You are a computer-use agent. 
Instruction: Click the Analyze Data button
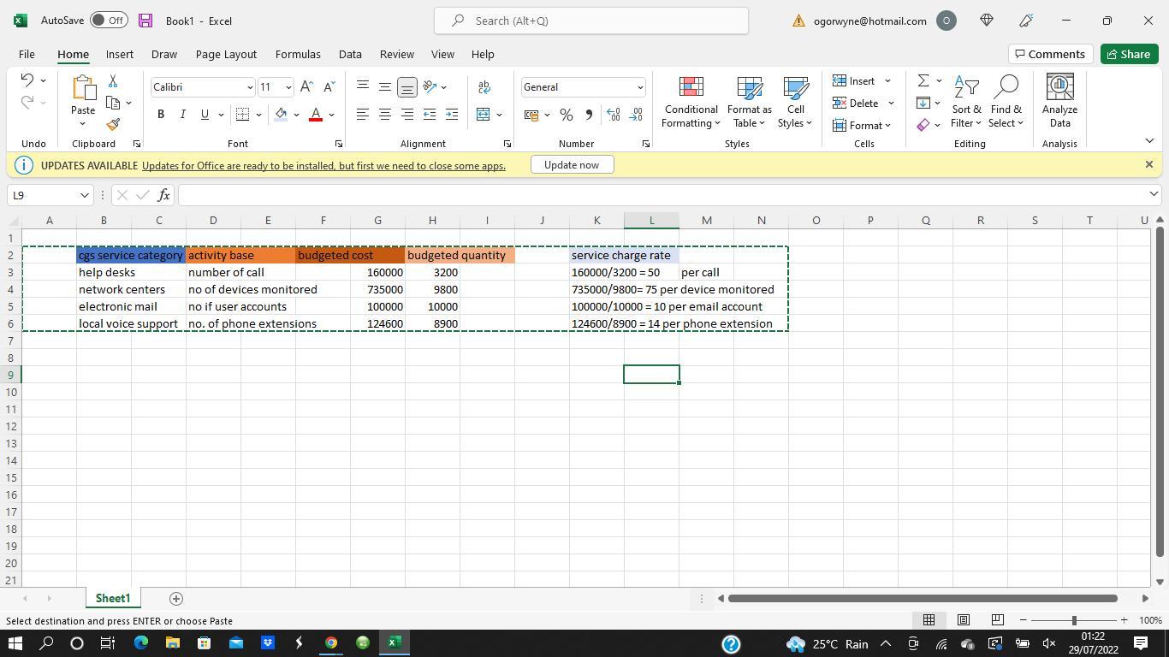[x=1059, y=103]
